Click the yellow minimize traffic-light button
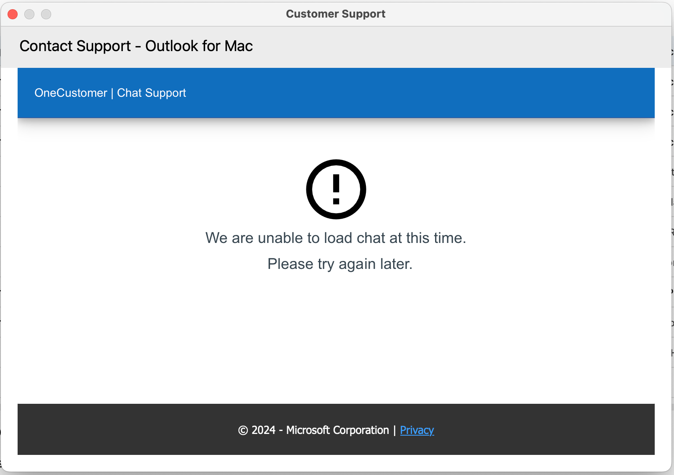 [30, 14]
